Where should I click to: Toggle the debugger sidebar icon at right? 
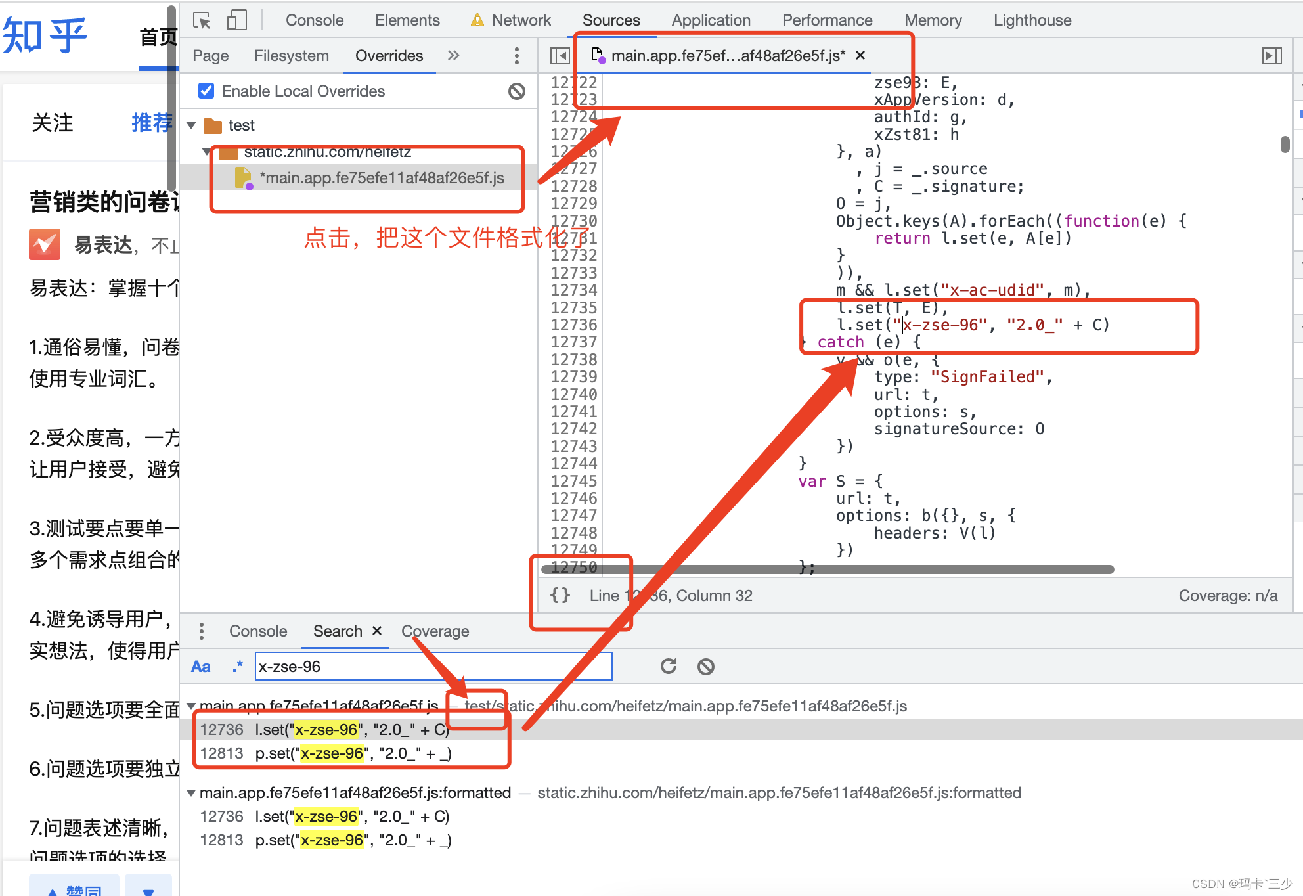click(x=1272, y=56)
